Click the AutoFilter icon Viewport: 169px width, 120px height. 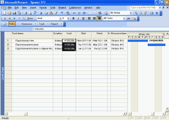[x=128, y=18]
